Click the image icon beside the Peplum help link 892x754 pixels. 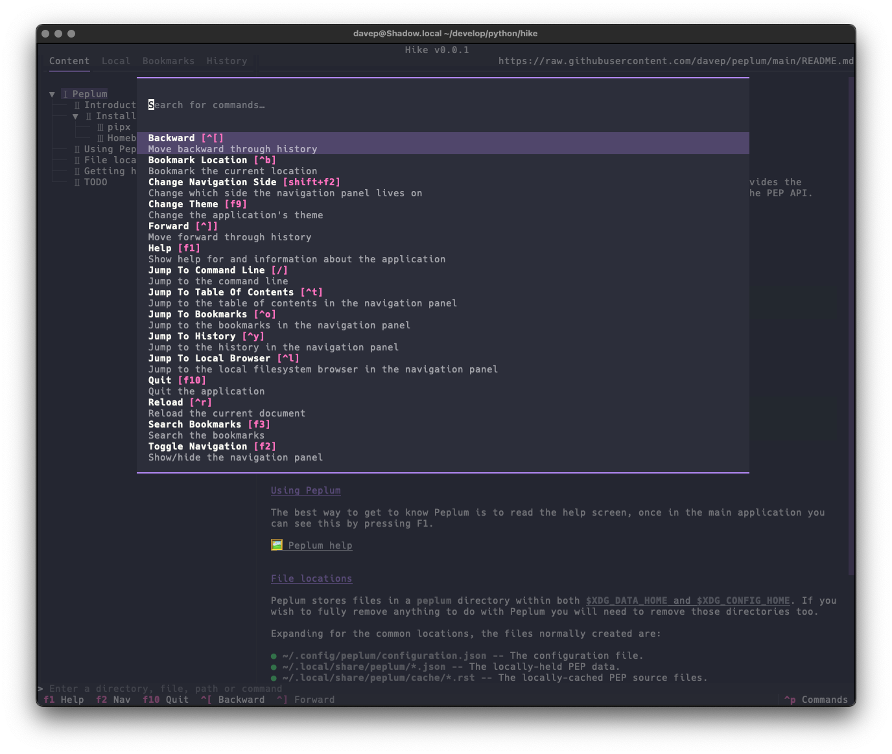coord(277,545)
